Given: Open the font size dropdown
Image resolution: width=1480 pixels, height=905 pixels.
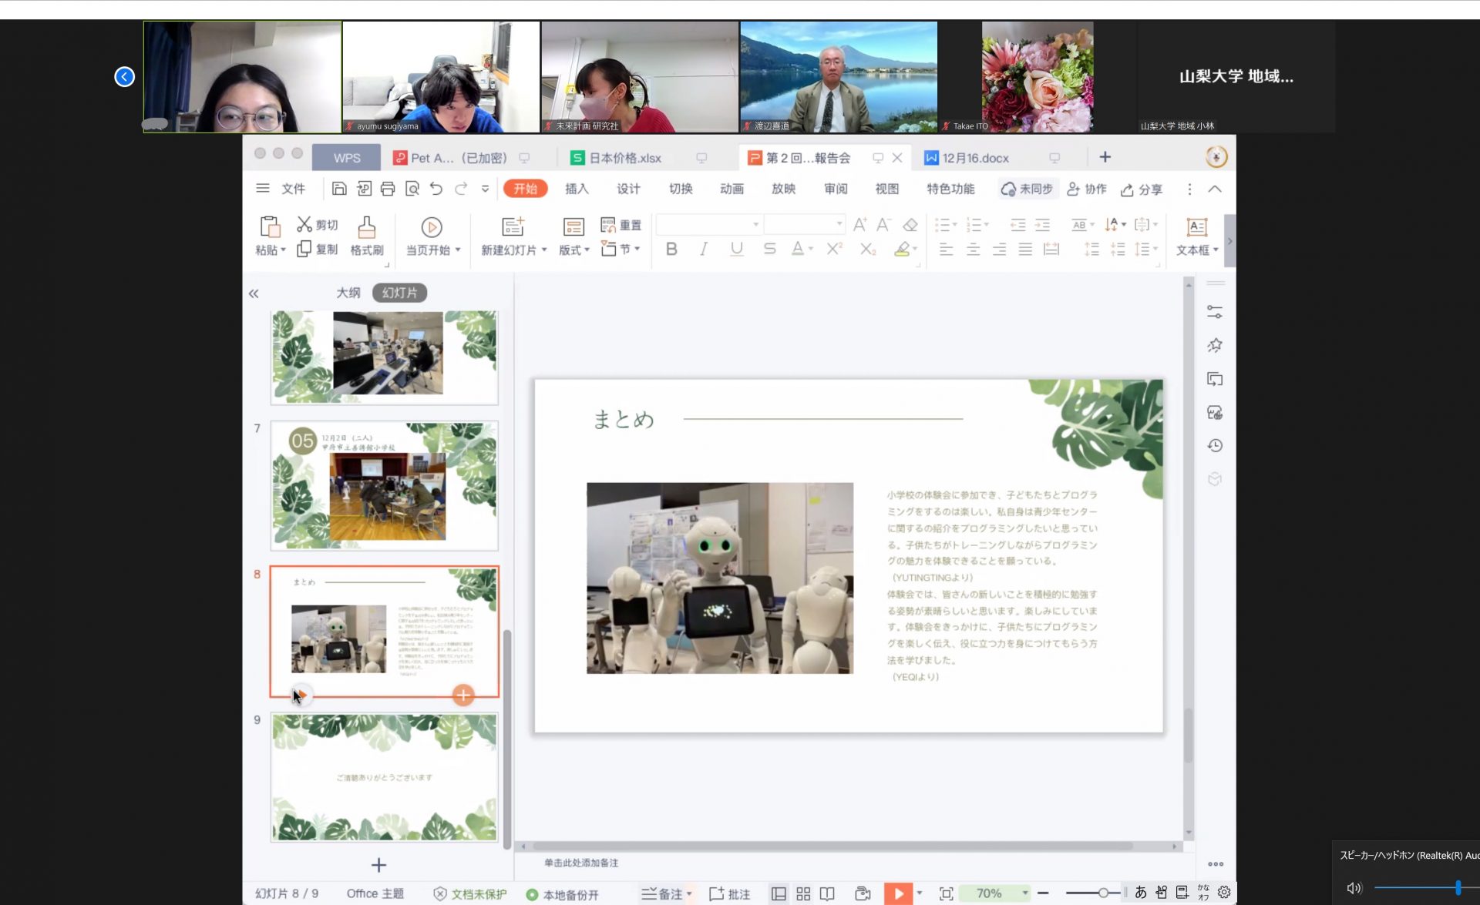Looking at the screenshot, I should pos(839,224).
